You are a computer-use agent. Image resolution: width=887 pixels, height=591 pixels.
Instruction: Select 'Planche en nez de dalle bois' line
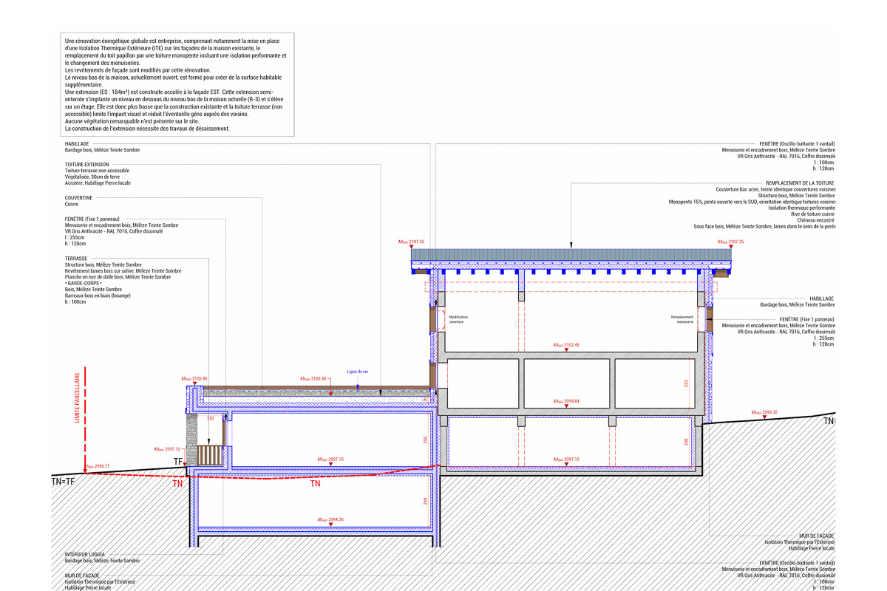click(x=119, y=277)
